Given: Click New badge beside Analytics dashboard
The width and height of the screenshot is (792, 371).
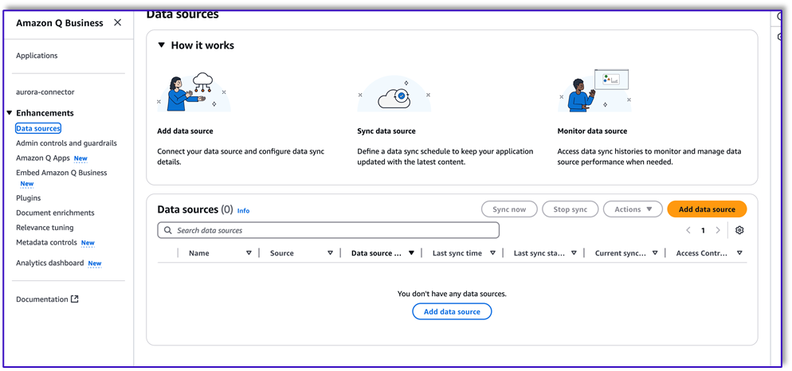Looking at the screenshot, I should coord(95,264).
